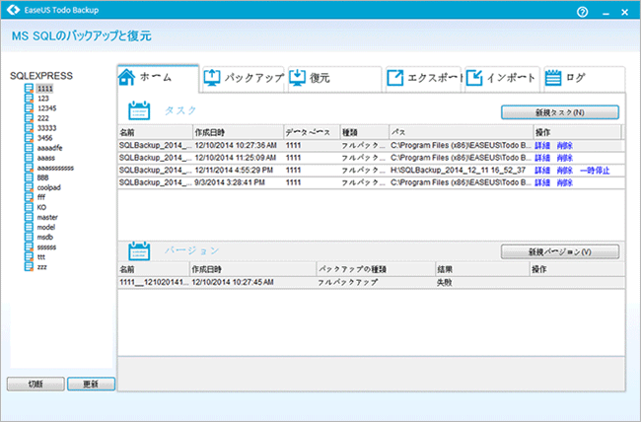Switch to the エクスポート tab
This screenshot has width=641, height=422.
click(x=423, y=79)
